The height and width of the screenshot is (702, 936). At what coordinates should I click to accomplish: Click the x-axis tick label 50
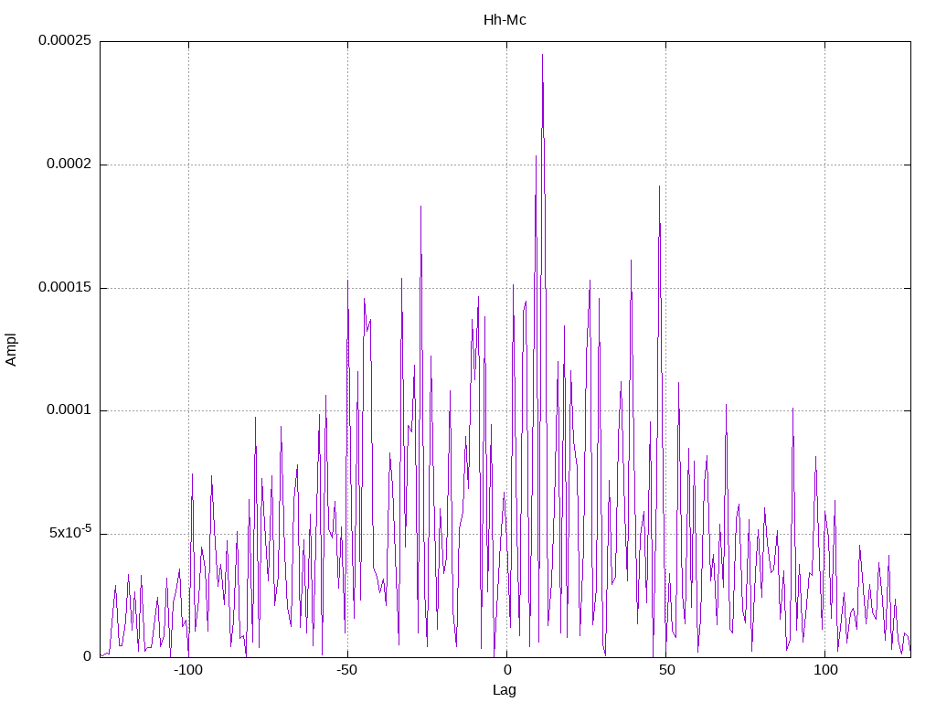coord(666,670)
